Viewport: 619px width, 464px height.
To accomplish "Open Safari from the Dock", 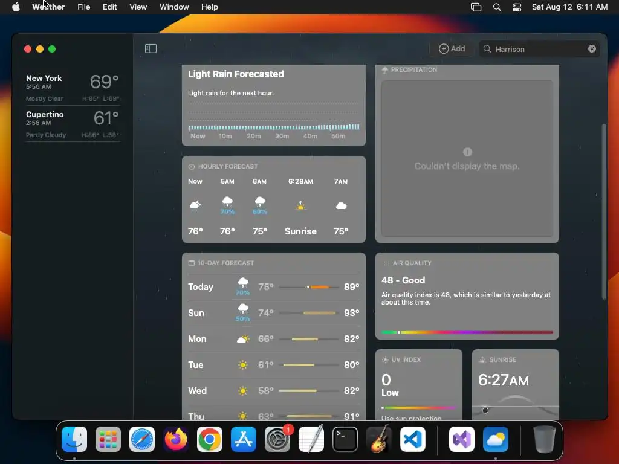I will coord(141,439).
